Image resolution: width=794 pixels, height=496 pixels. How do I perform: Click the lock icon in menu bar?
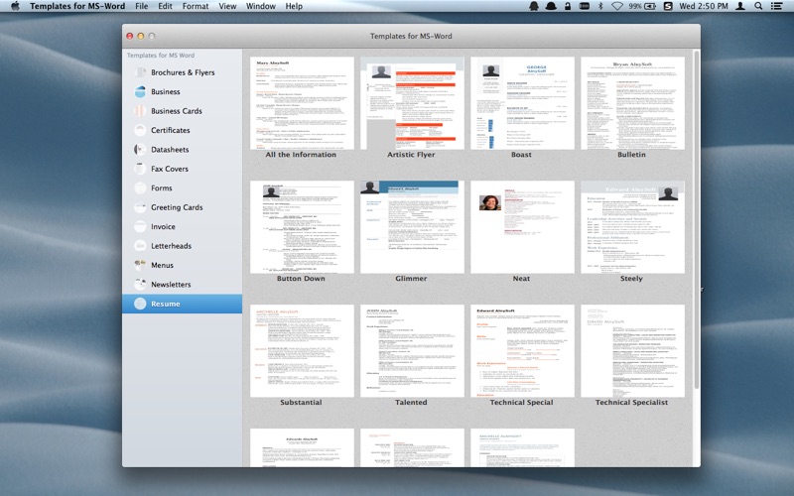[x=567, y=6]
